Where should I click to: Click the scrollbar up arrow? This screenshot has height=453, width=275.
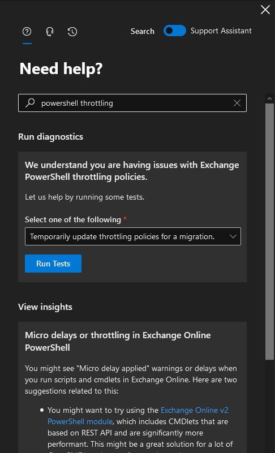click(269, 99)
